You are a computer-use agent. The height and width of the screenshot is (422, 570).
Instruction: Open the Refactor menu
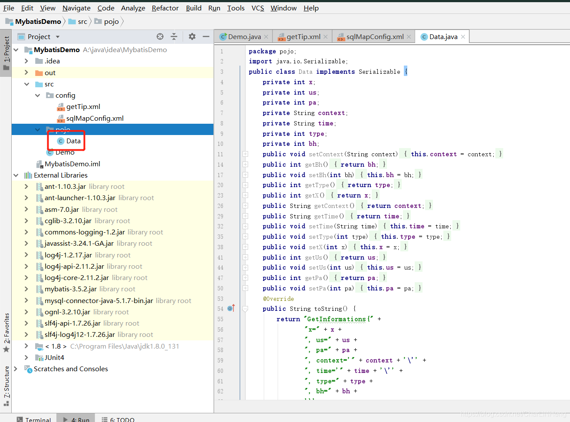click(x=165, y=8)
